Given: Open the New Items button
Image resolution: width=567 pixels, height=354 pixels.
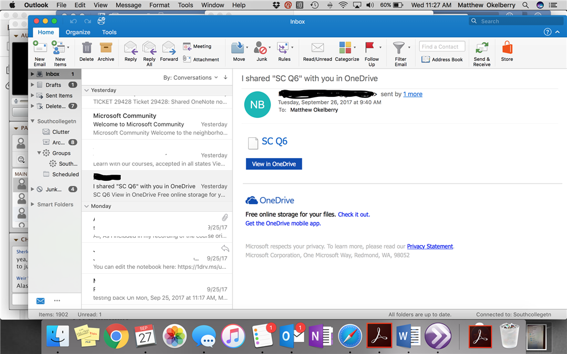Looking at the screenshot, I should [x=59, y=54].
